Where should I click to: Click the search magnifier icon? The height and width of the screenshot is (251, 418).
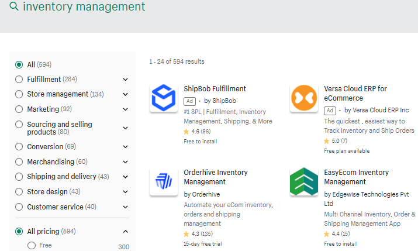[14, 6]
